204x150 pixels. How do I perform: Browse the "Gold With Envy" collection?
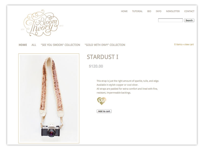(105, 45)
